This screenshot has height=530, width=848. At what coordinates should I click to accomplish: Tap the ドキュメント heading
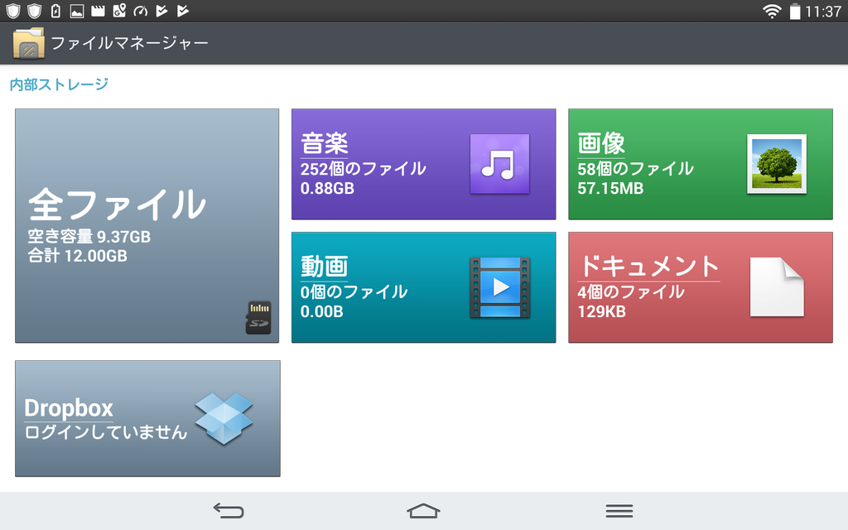tap(648, 267)
